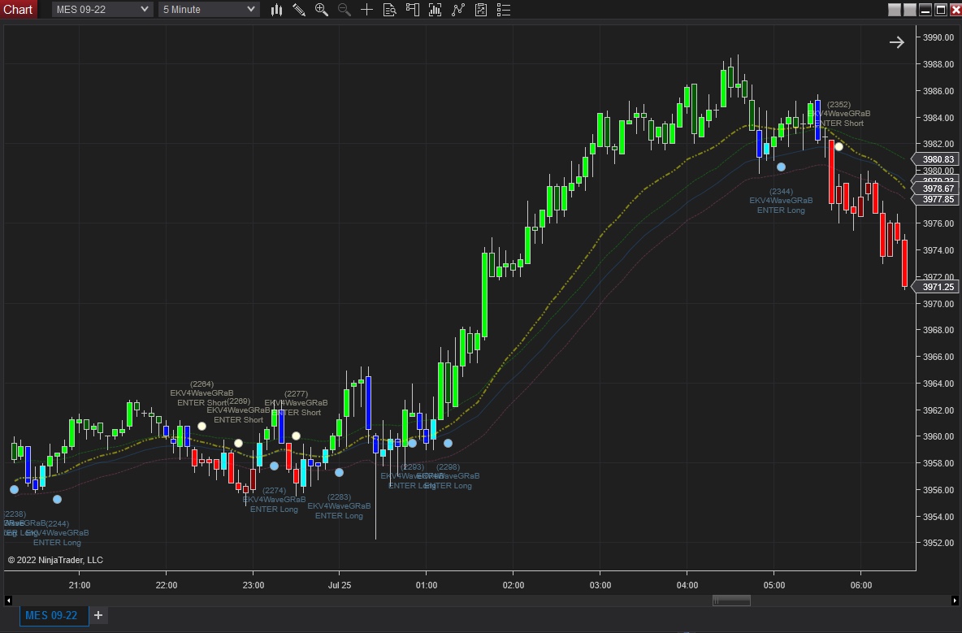The height and width of the screenshot is (633, 962).
Task: Click the Zoom Out magnifier
Action: [344, 9]
